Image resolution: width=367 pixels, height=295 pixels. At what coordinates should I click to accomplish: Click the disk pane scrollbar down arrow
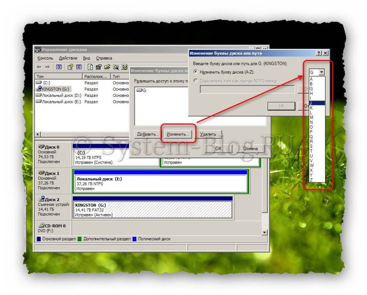[x=265, y=232]
